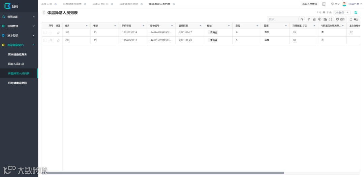Screen dimensions: 364x177
Task: Click phone number 18632132114
Action: 129,32
